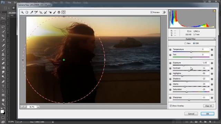Click the Temperature slider handle
Viewport: 221px width, 124px height.
tap(191, 52)
